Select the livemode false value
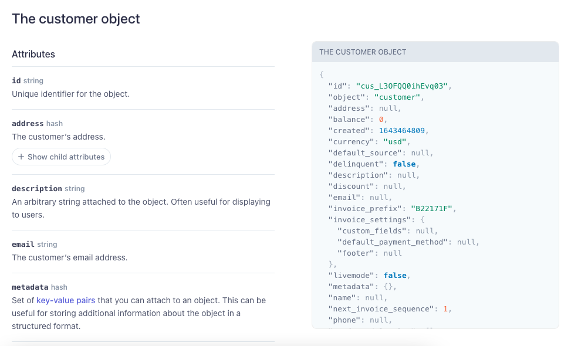Image resolution: width=571 pixels, height=346 pixels. pos(395,276)
